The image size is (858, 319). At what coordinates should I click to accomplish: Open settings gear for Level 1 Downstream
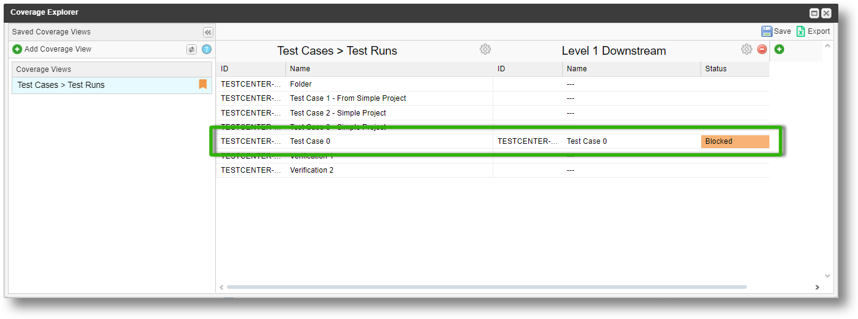pyautogui.click(x=747, y=49)
